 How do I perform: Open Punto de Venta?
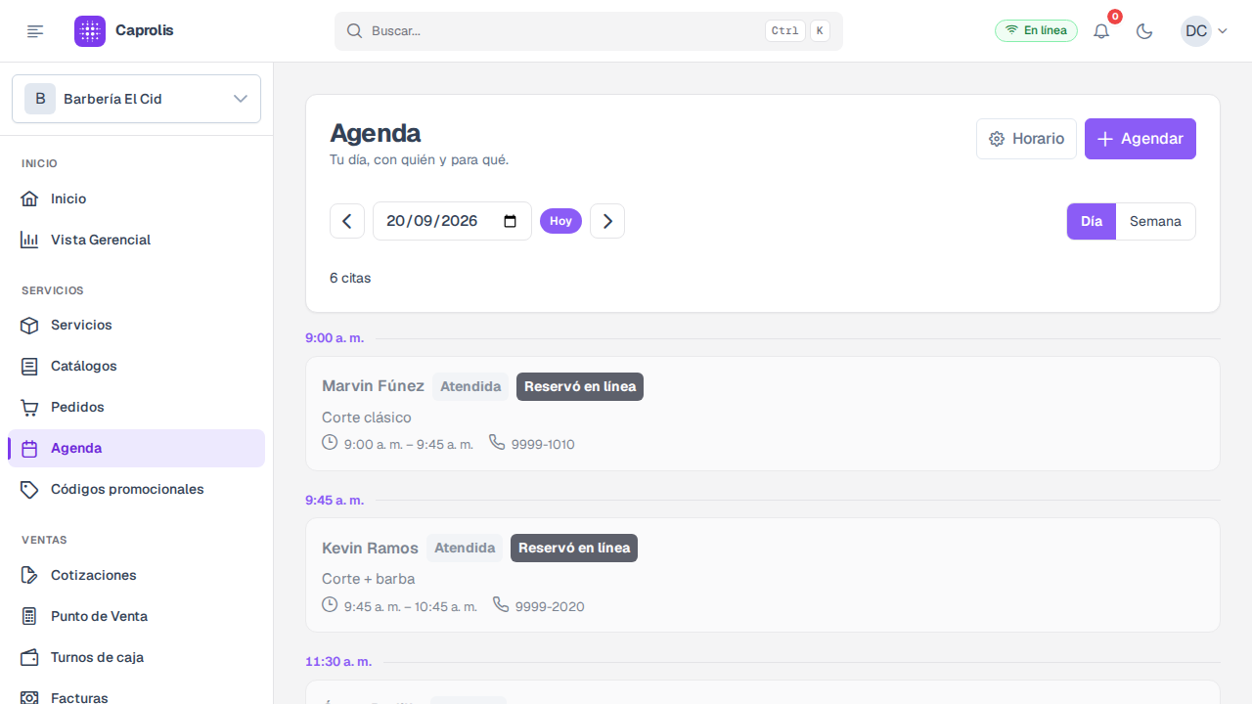(136, 616)
